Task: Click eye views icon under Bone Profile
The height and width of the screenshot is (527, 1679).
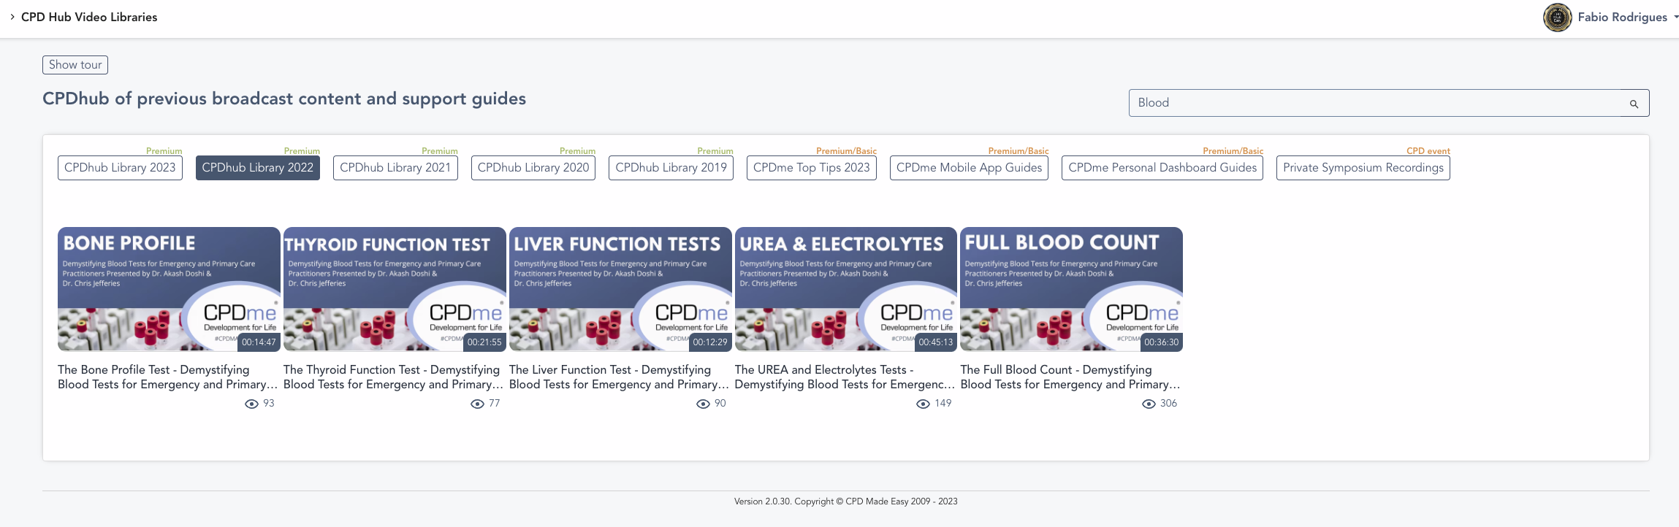Action: 251,404
